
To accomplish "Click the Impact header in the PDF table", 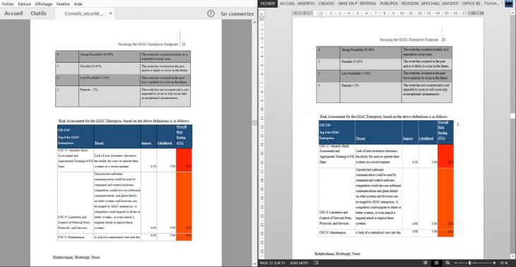I will coord(146,143).
